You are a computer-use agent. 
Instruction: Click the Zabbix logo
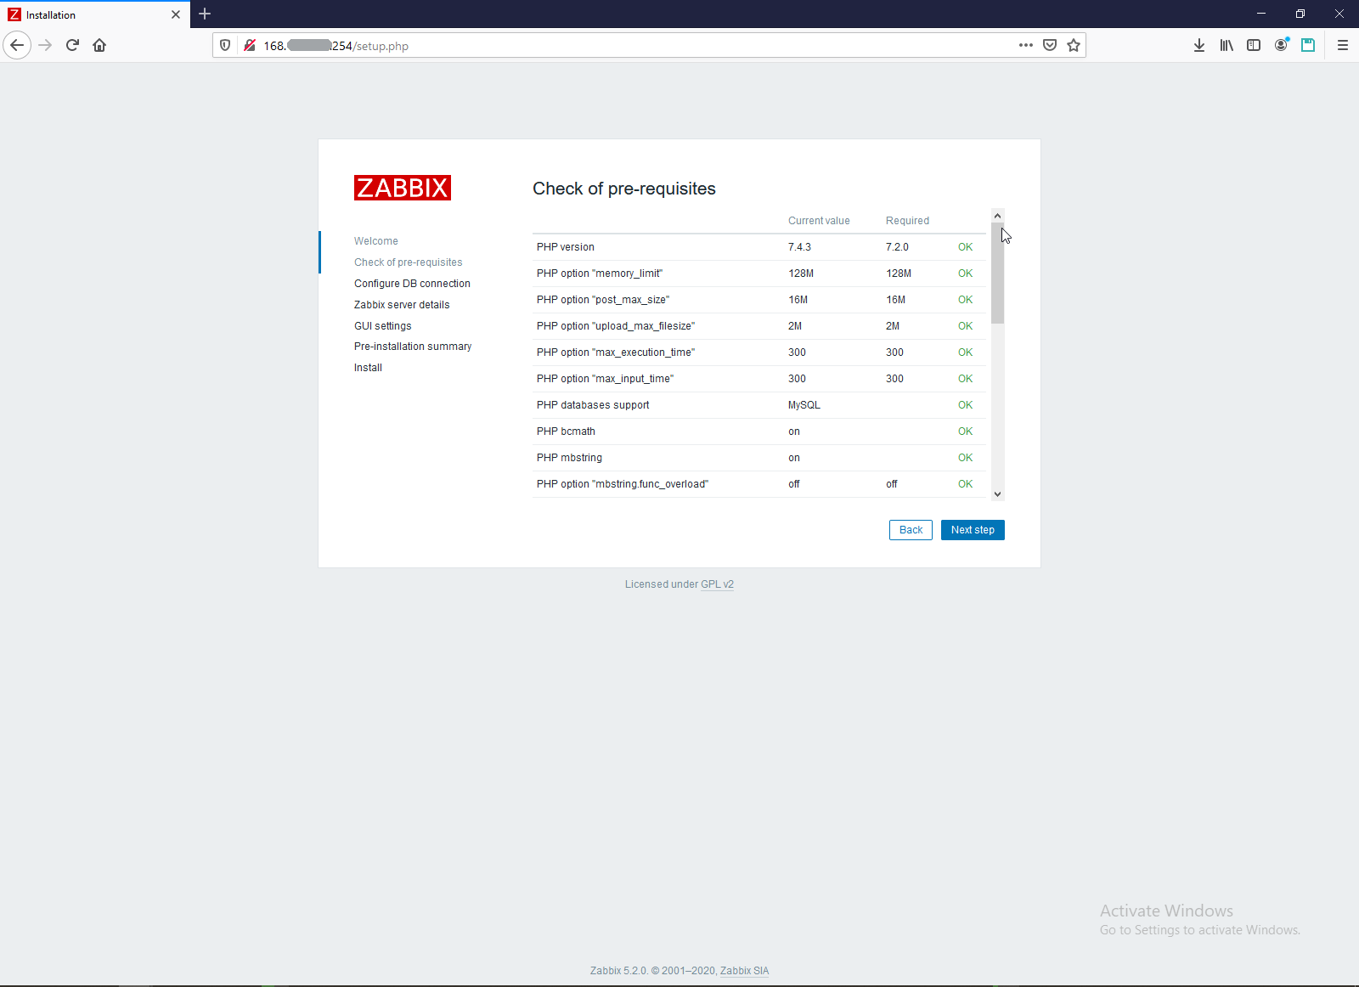(403, 188)
